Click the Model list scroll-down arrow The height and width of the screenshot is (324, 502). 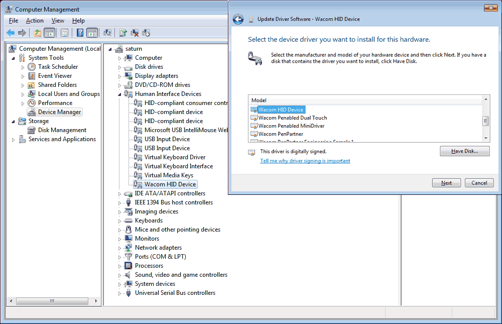(485, 138)
